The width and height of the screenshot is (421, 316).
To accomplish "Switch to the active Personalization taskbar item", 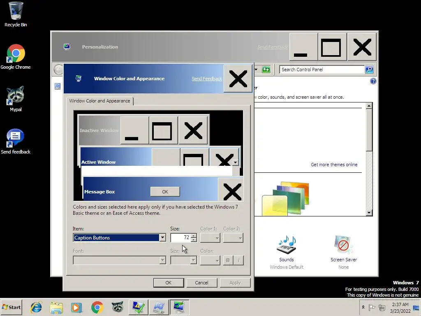I will [179, 307].
